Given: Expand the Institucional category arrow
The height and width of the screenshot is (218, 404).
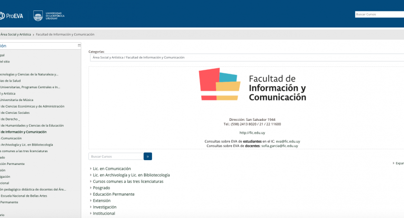Looking at the screenshot, I should (91, 213).
